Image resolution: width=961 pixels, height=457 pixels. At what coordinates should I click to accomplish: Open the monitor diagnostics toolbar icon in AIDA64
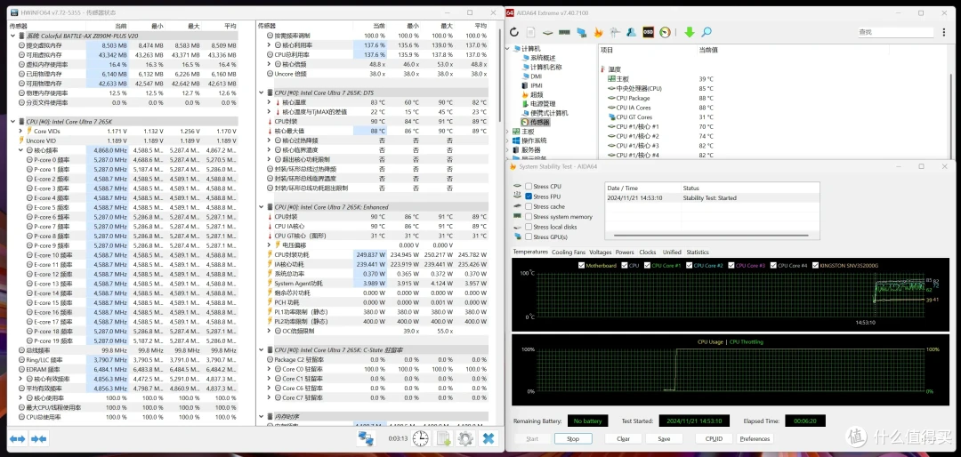coord(582,32)
